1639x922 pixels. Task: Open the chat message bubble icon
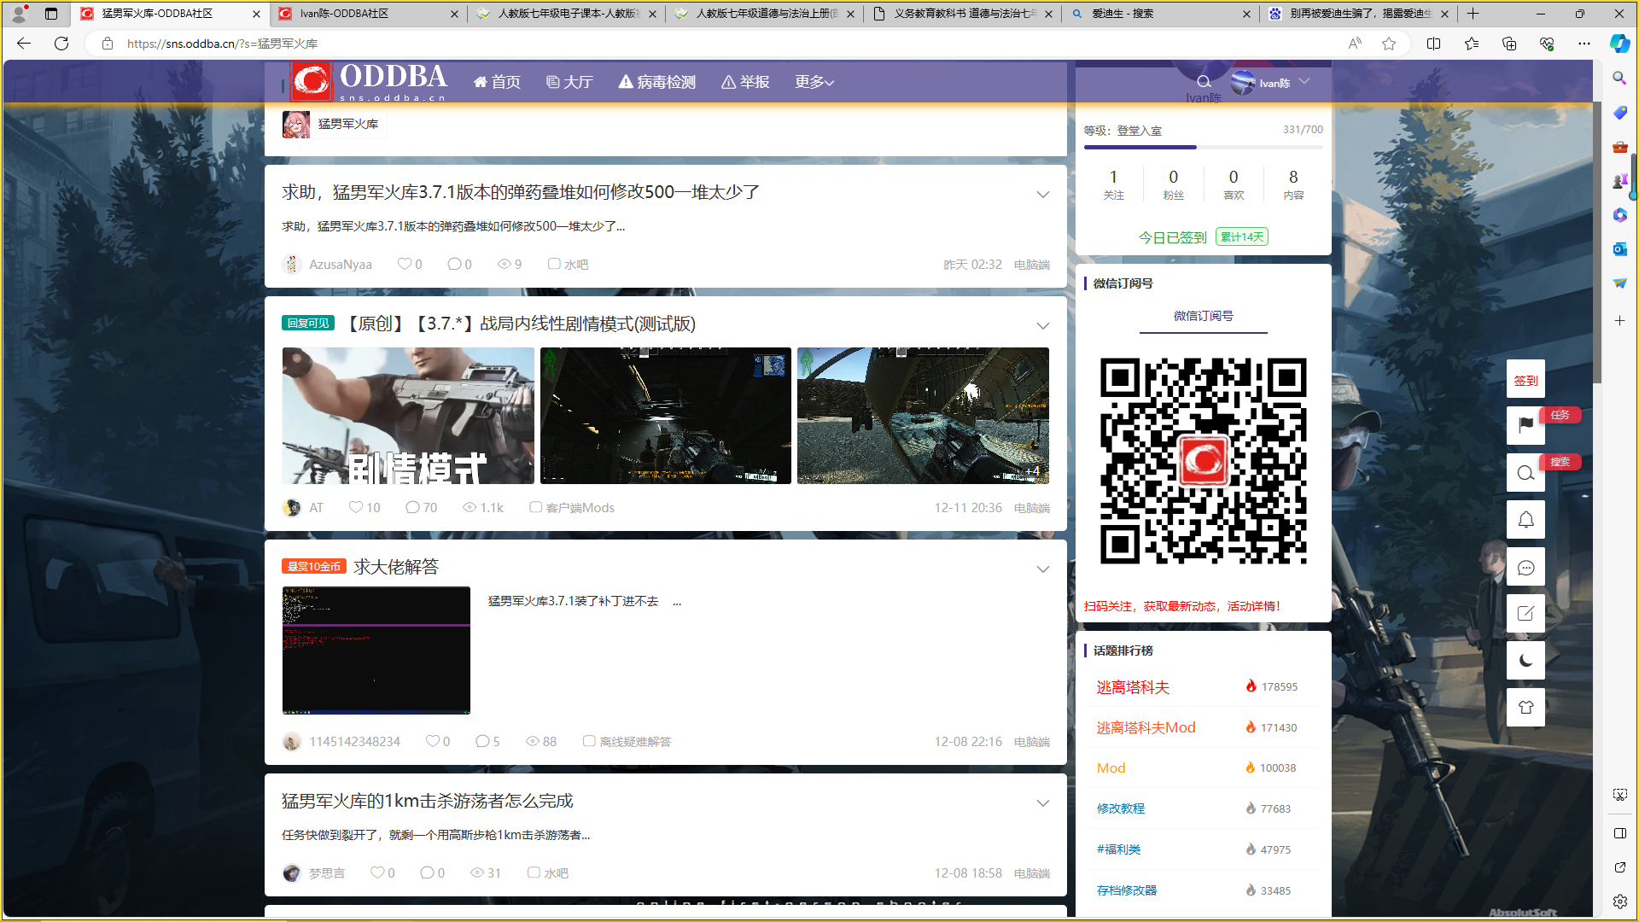click(1525, 567)
